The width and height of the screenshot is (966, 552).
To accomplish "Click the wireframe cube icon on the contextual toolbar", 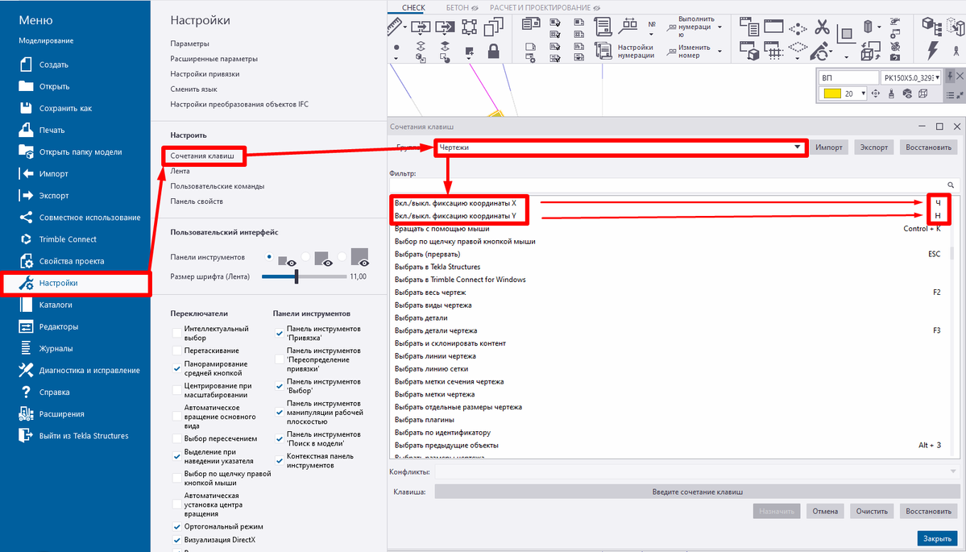I will 922,93.
